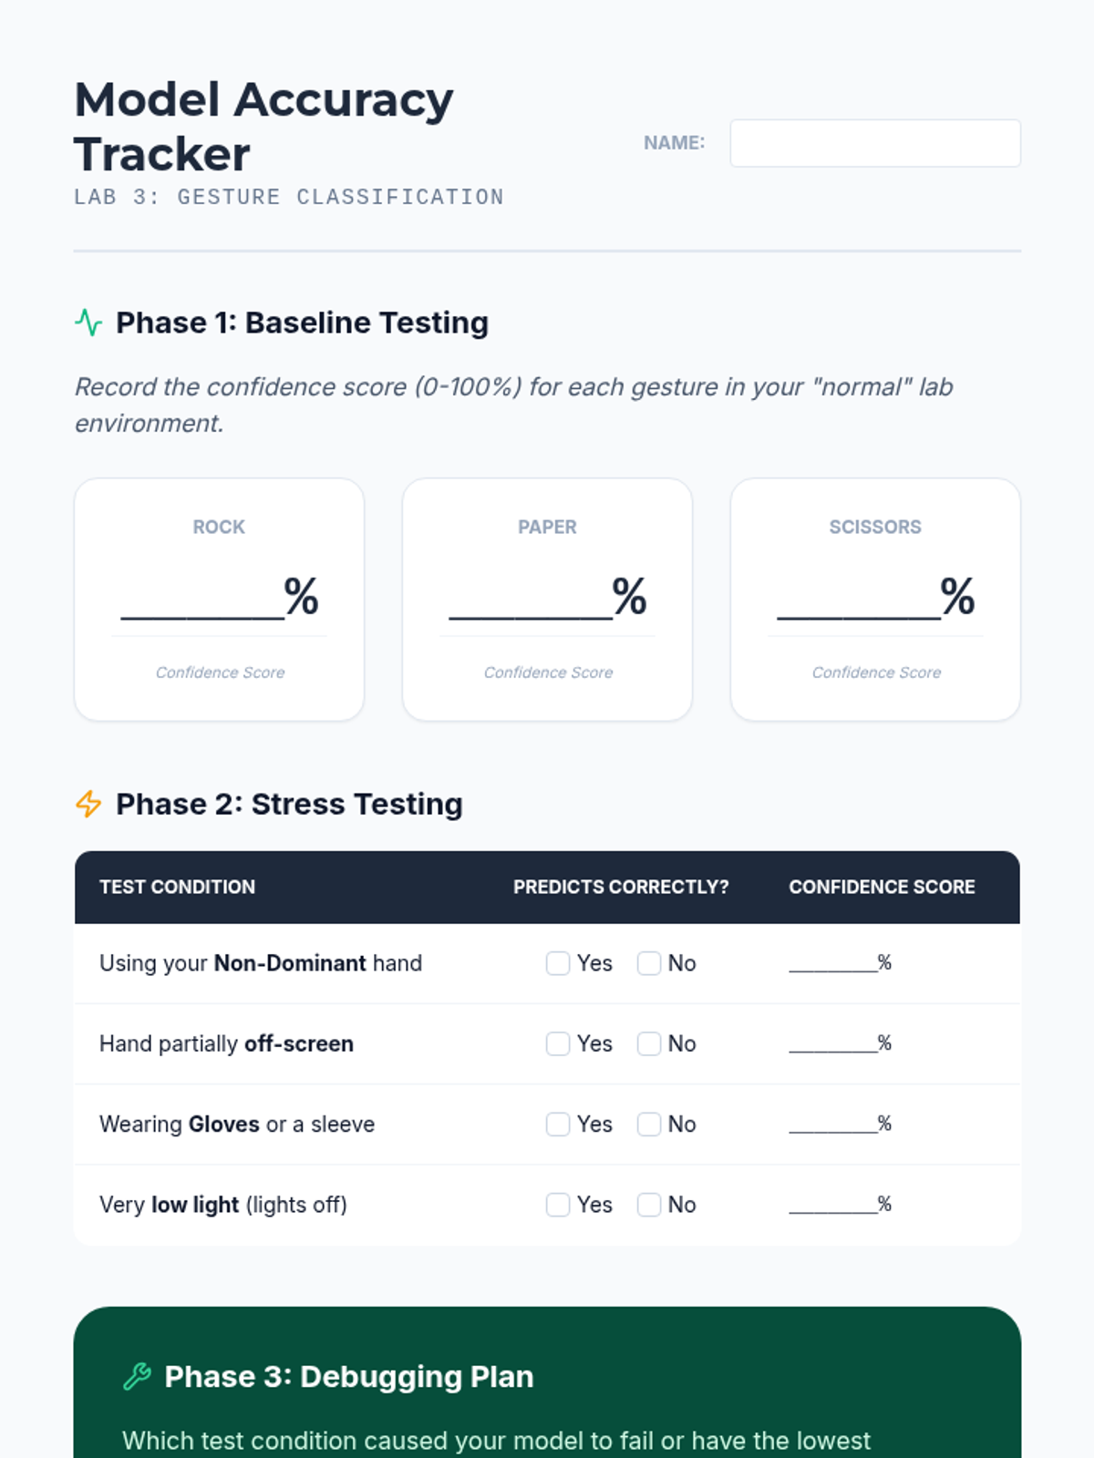Check No for Hand partially off-screen
This screenshot has width=1094, height=1458.
point(649,1043)
